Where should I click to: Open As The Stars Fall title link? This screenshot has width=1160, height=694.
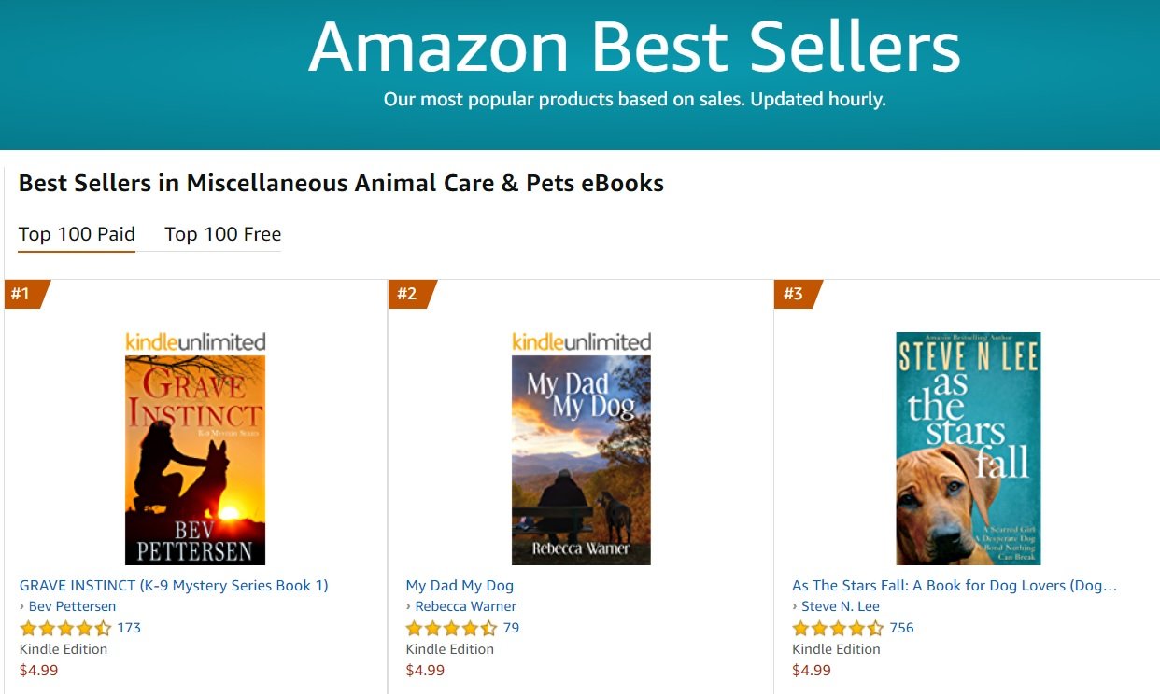pyautogui.click(x=954, y=586)
